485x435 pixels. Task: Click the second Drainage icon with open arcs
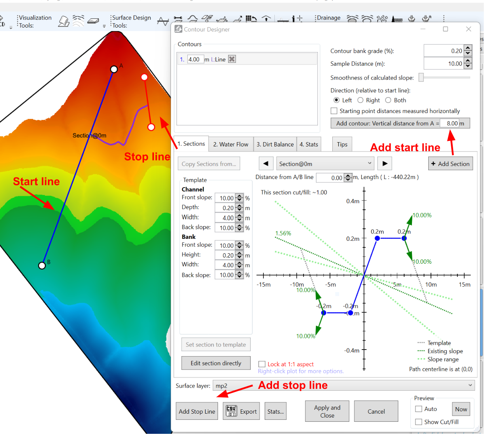coord(367,19)
